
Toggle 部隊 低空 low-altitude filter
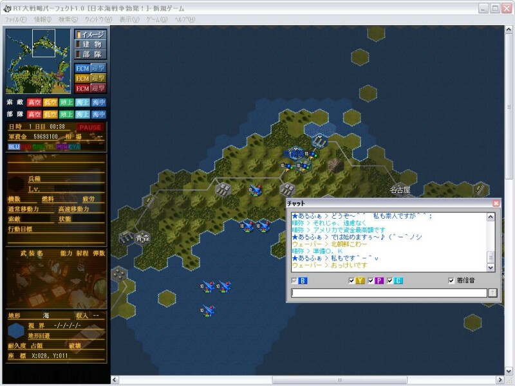pos(51,114)
